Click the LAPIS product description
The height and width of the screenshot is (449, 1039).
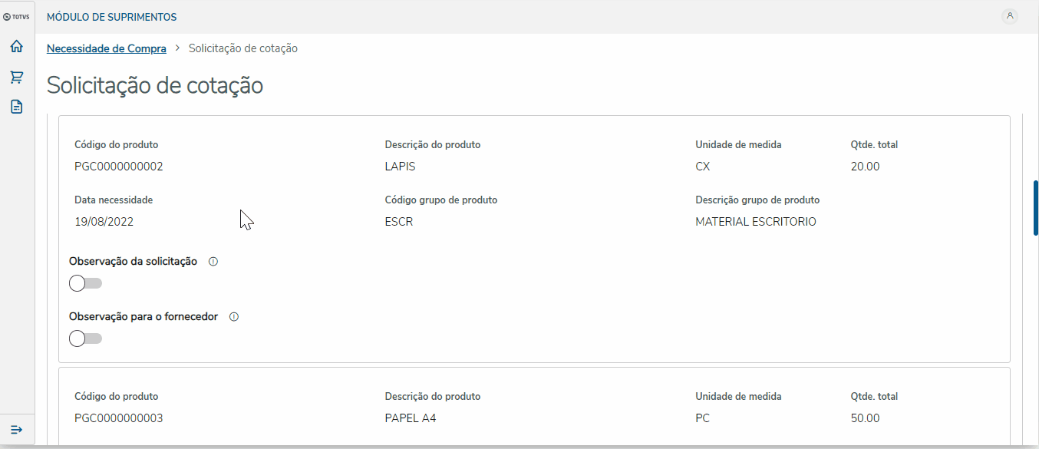tap(400, 167)
